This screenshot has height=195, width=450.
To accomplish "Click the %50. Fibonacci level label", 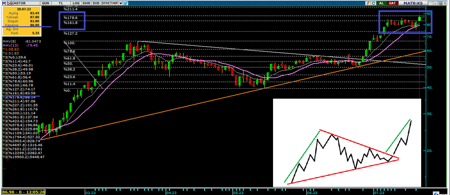I will 68,63.
